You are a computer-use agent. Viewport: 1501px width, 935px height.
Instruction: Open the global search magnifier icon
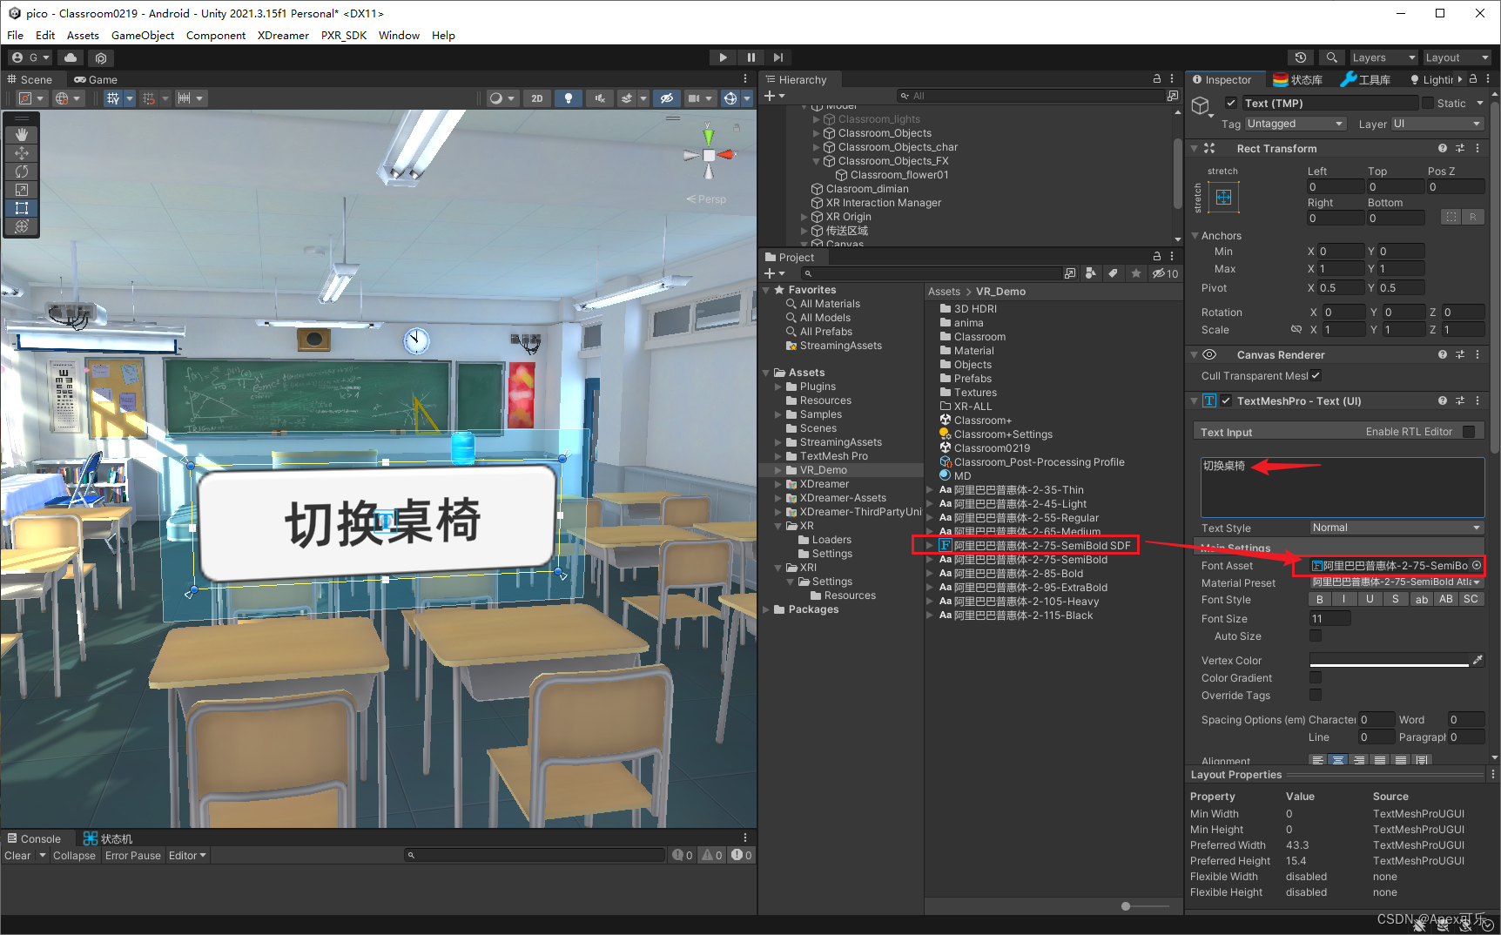pyautogui.click(x=1331, y=57)
